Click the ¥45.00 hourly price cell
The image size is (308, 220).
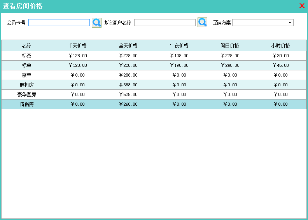click(x=280, y=65)
